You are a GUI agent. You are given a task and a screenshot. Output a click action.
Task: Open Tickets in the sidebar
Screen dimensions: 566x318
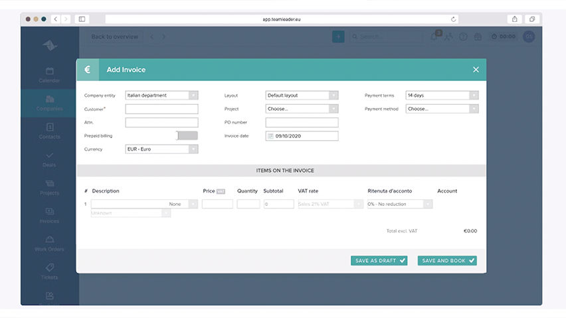(x=49, y=272)
